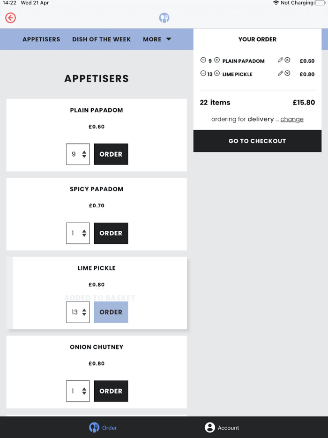Edit the Plain Papadom order line
328x438 pixels.
280,60
